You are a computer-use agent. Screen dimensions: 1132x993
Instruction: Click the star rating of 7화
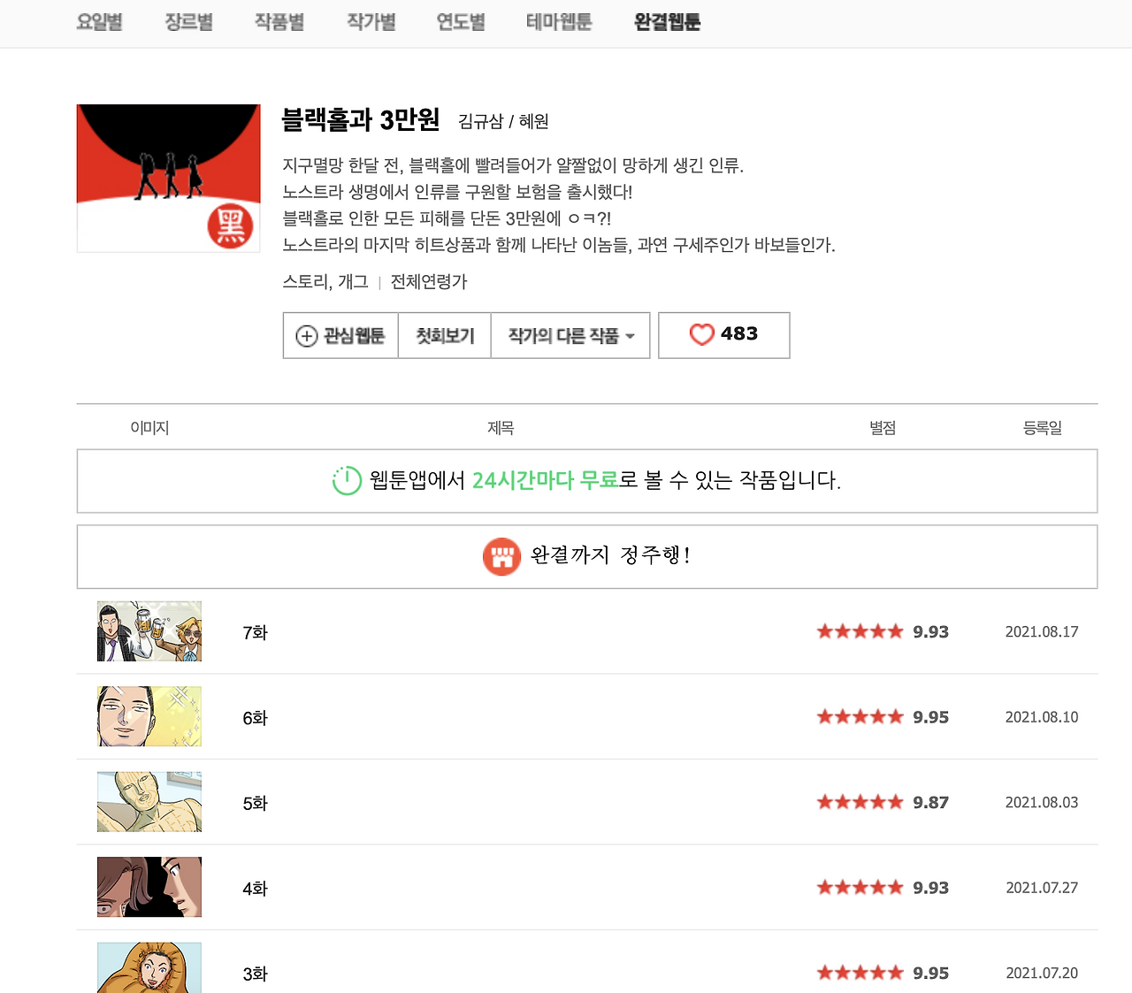tap(860, 631)
